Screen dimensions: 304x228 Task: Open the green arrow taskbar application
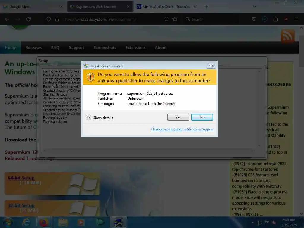[100, 222]
